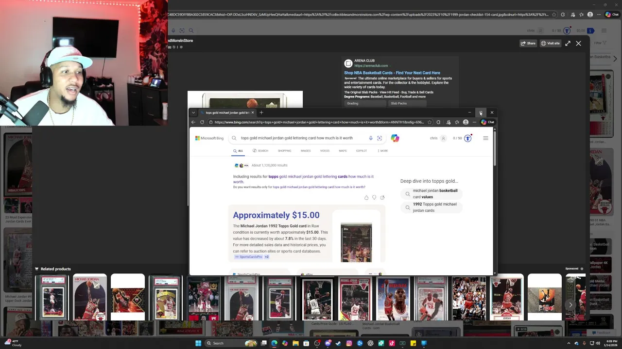Screen dimensions: 622x349
Task: Click the front window address bar URL
Action: pos(319,122)
